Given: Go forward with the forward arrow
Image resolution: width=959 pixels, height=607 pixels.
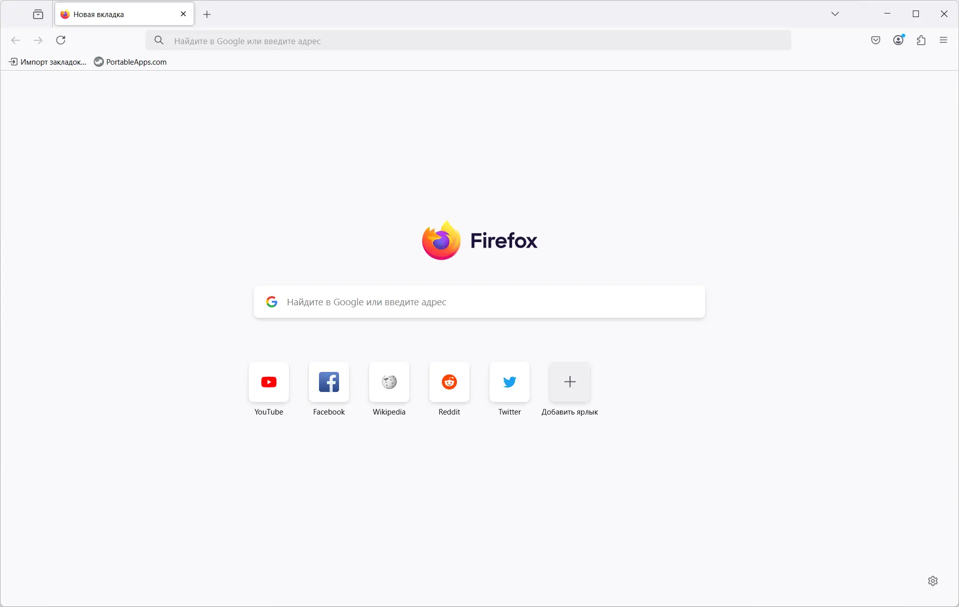Looking at the screenshot, I should pyautogui.click(x=38, y=40).
